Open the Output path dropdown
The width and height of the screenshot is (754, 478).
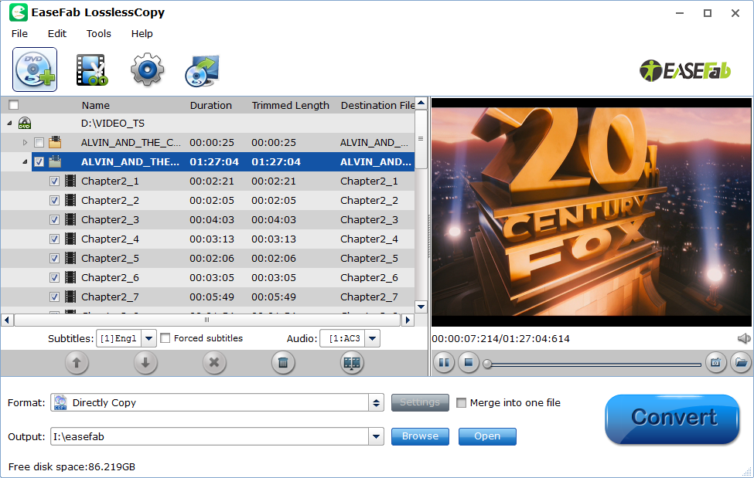[x=376, y=436]
